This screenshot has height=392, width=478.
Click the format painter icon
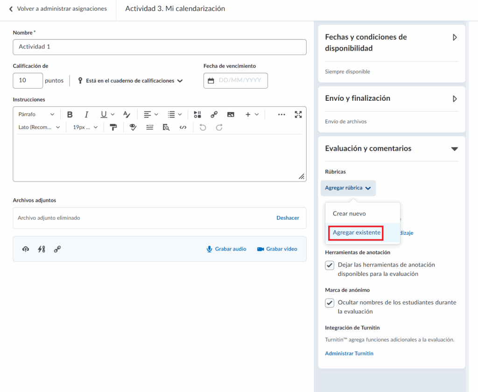tap(113, 127)
